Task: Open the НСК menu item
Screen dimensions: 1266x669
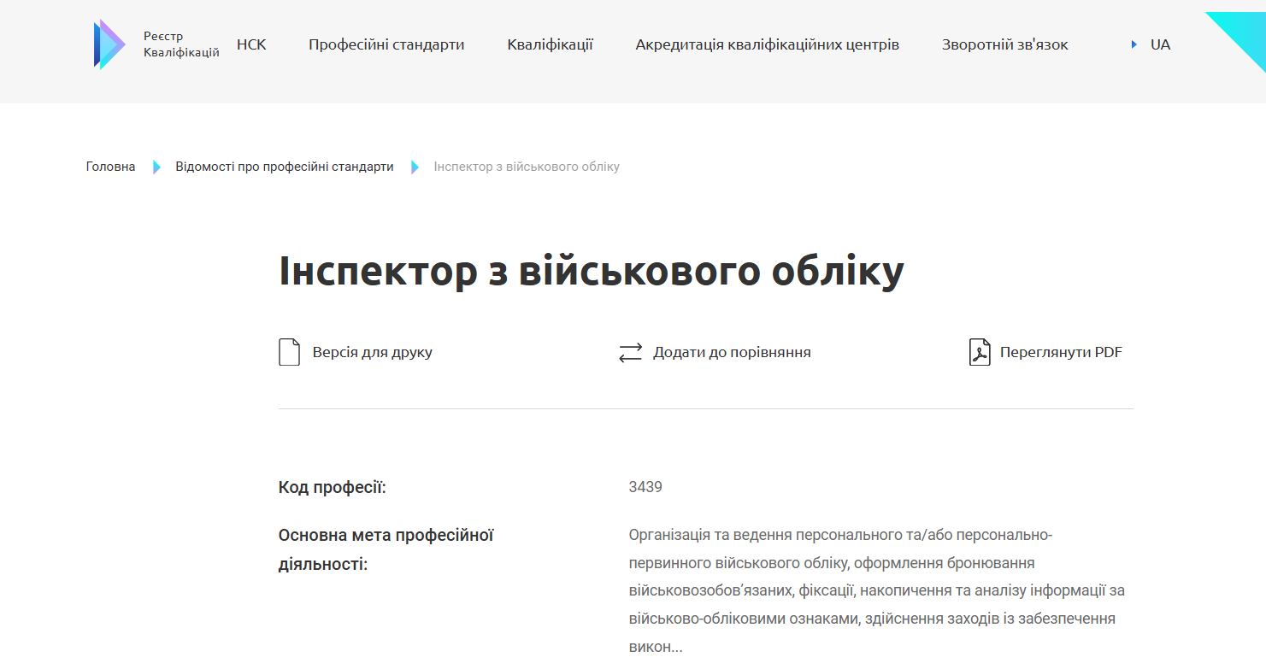Action: click(x=251, y=44)
